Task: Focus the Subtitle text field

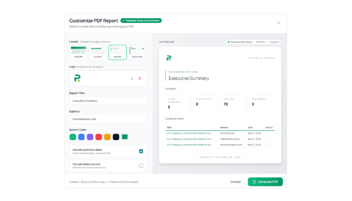Action: (x=108, y=119)
